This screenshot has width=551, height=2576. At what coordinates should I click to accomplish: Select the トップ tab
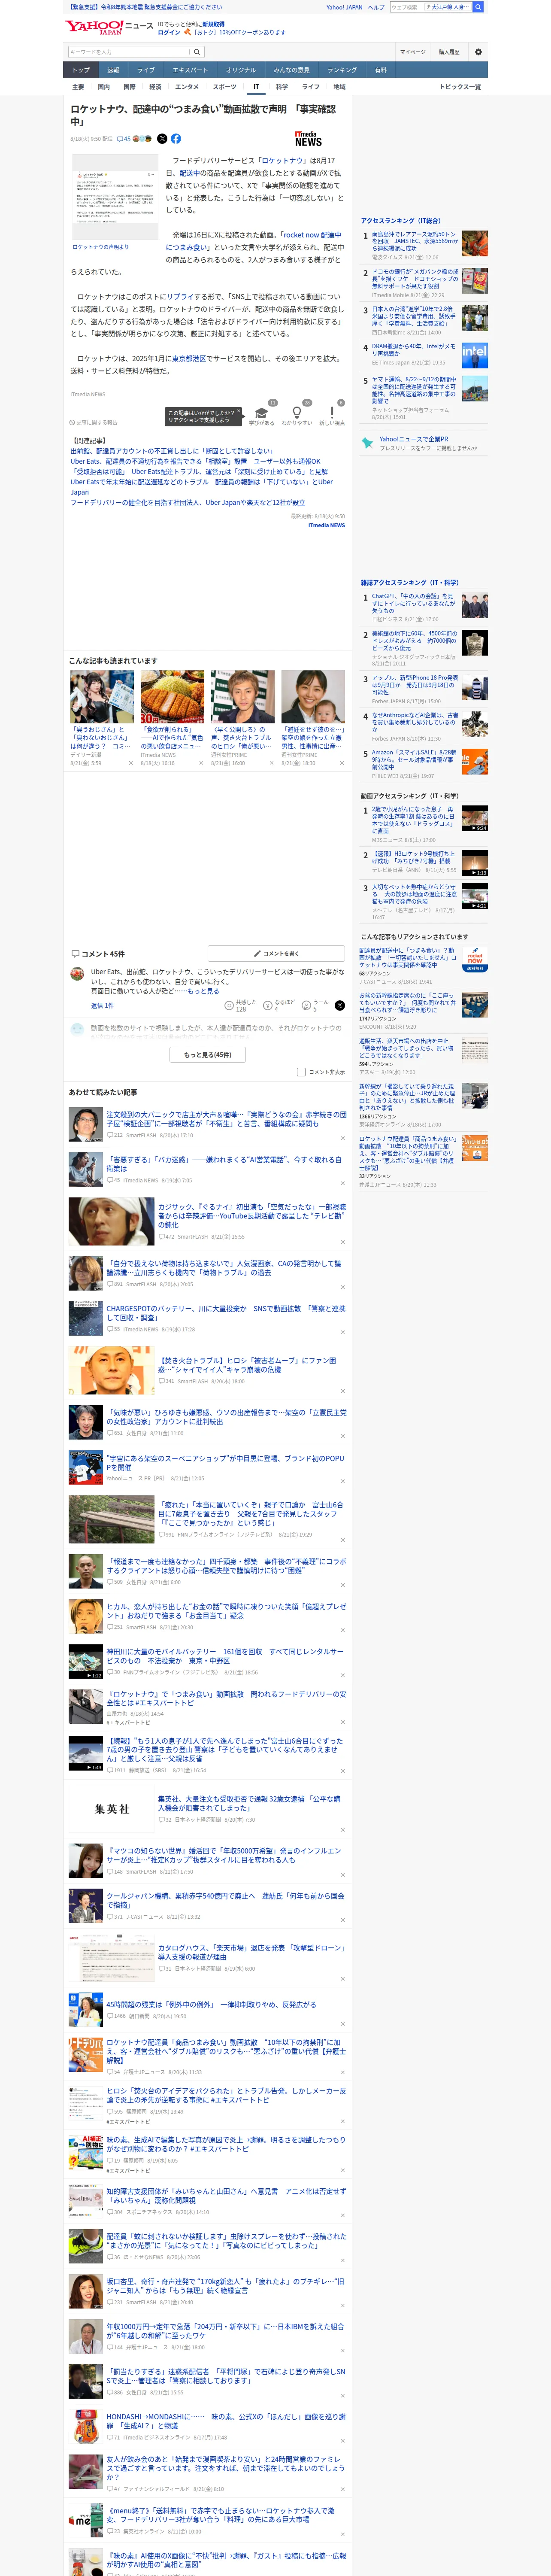[81, 70]
